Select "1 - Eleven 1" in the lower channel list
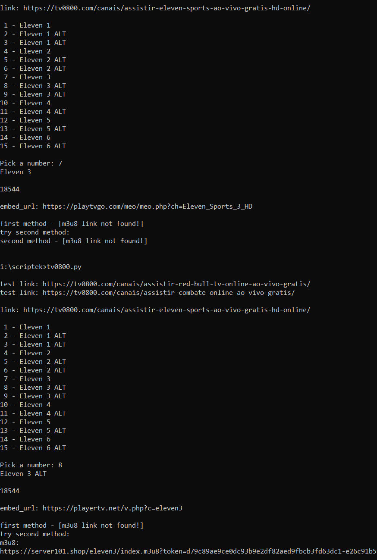 click(27, 327)
